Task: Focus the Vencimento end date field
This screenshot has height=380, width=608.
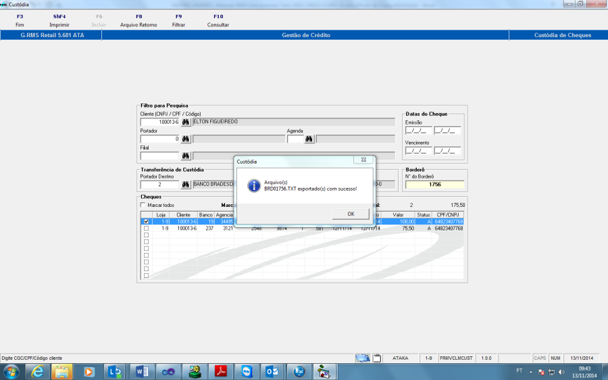Action: [447, 151]
